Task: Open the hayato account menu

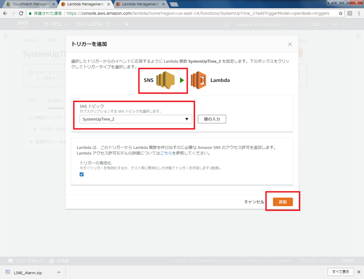Action: click(x=262, y=24)
